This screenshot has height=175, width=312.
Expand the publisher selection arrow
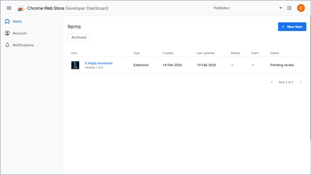pyautogui.click(x=280, y=8)
